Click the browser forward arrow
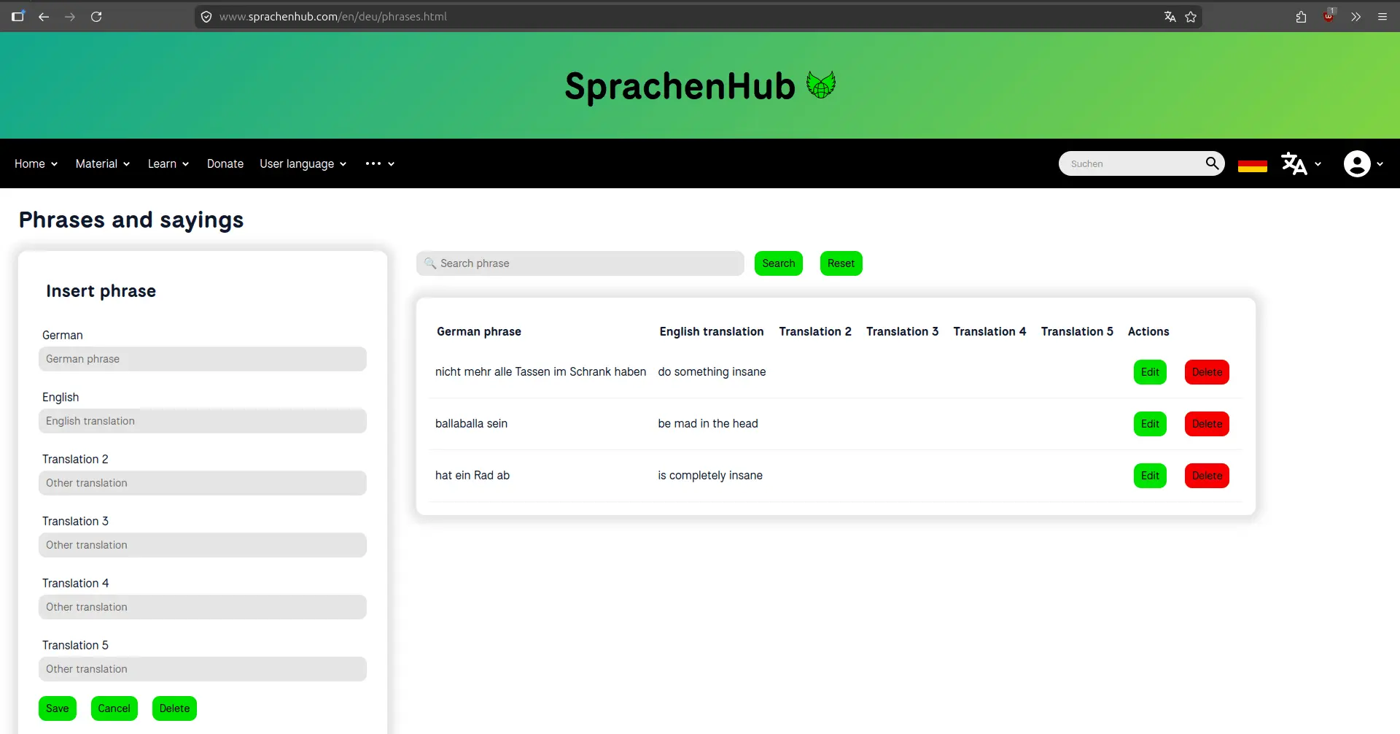Image resolution: width=1400 pixels, height=734 pixels. (x=70, y=17)
